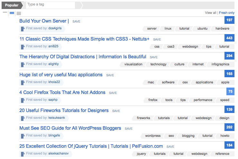Screen dimensions: 238x159
Task: Open user keisukeank profile
Action: coord(57,118)
